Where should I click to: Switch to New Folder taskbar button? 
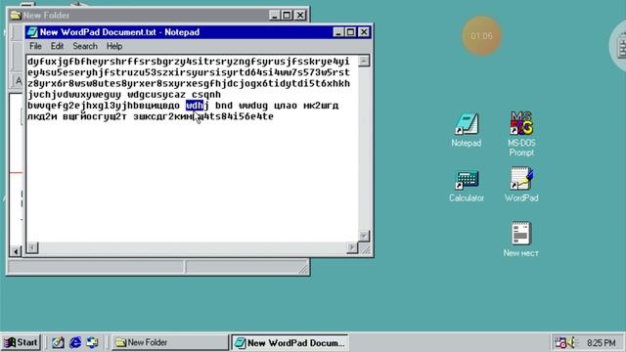(169, 342)
